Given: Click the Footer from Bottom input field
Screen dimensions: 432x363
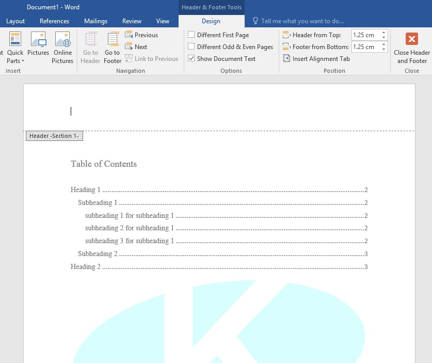Looking at the screenshot, I should coord(366,47).
